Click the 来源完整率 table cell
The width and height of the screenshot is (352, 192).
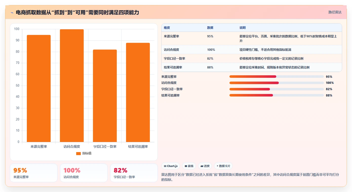point(171,36)
